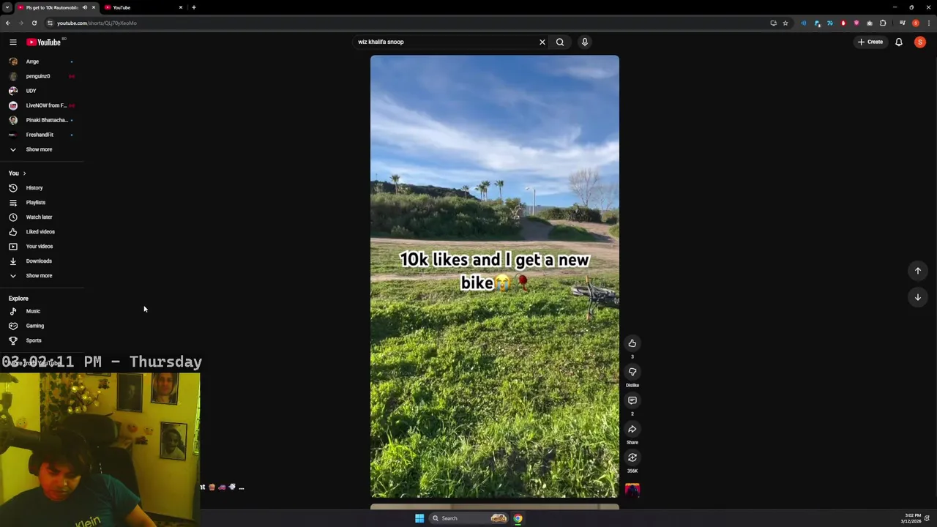937x527 pixels.
Task: Expand subscriptions with Show more
Action: coord(42,149)
